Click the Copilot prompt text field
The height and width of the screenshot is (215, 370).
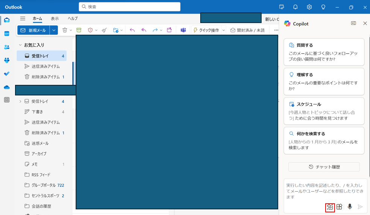(325, 191)
